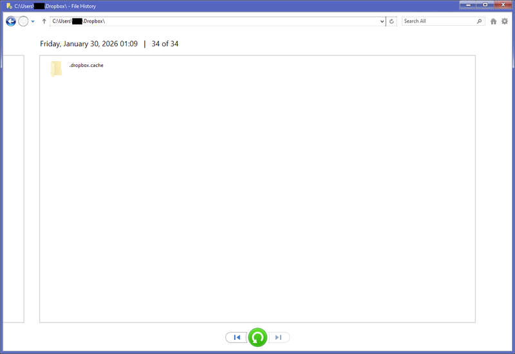Maximize the File History window
This screenshot has height=354, width=515.
[485, 5]
